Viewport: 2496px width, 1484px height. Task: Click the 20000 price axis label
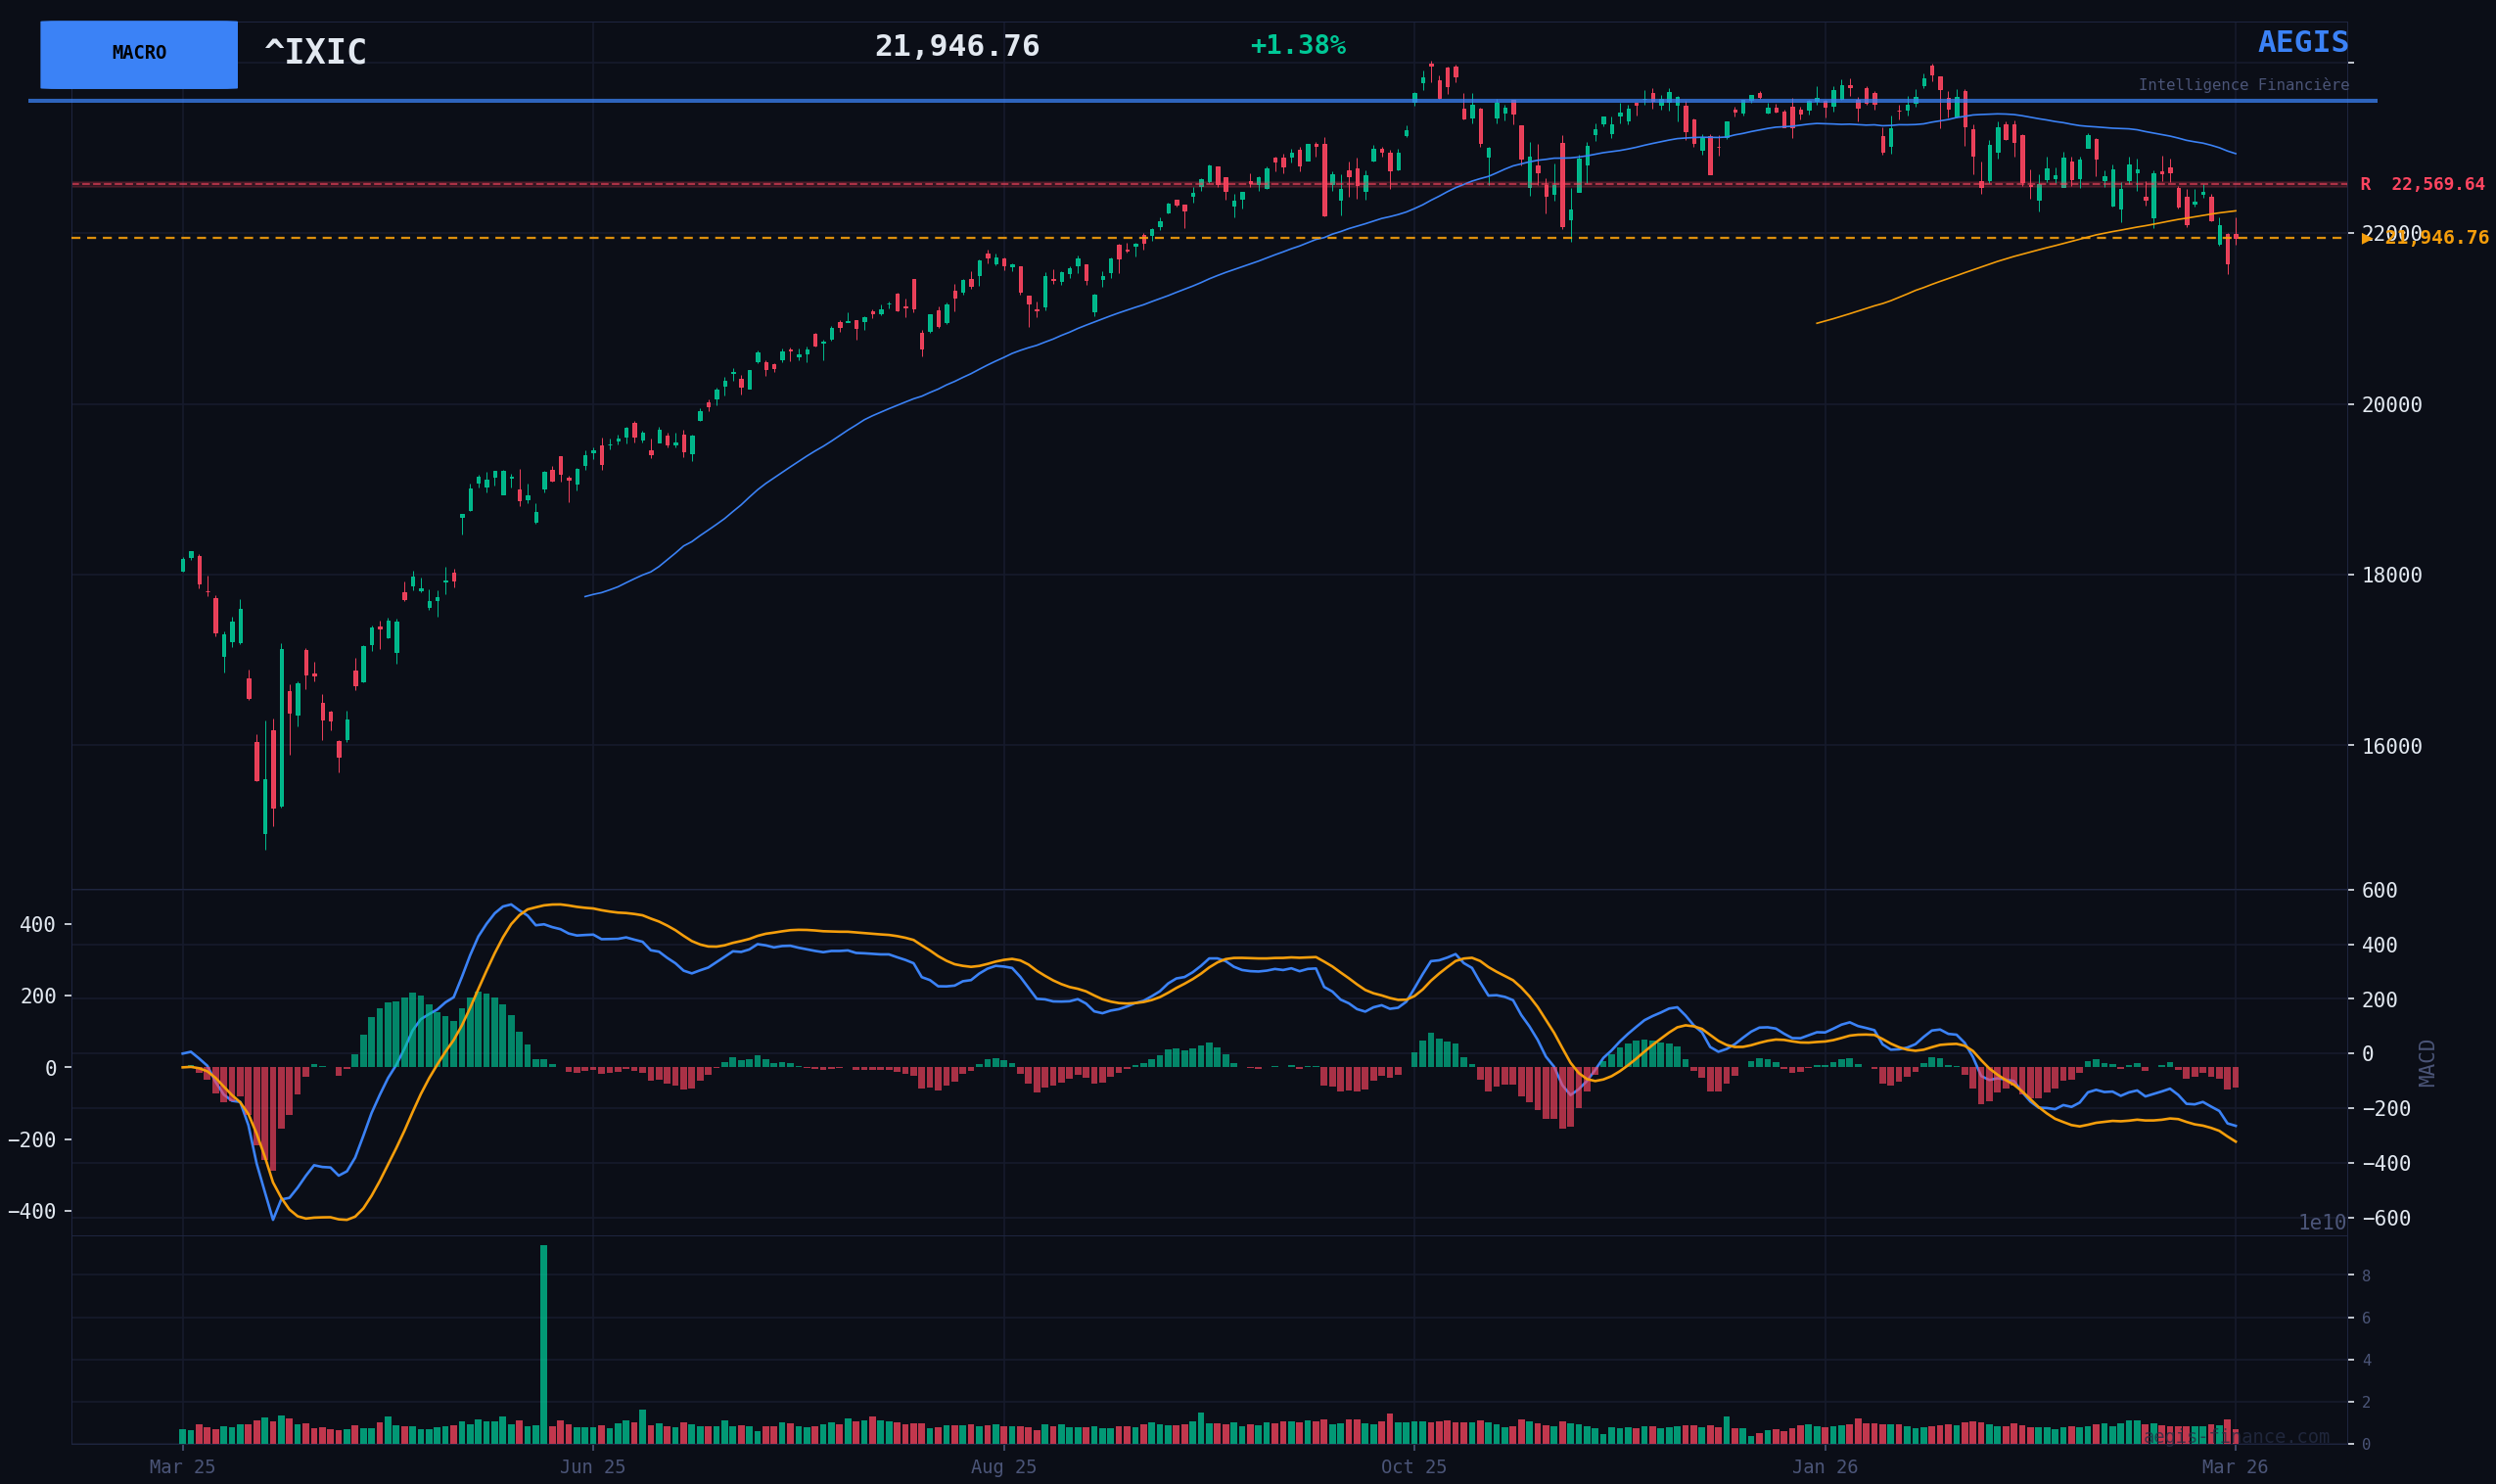click(2392, 405)
